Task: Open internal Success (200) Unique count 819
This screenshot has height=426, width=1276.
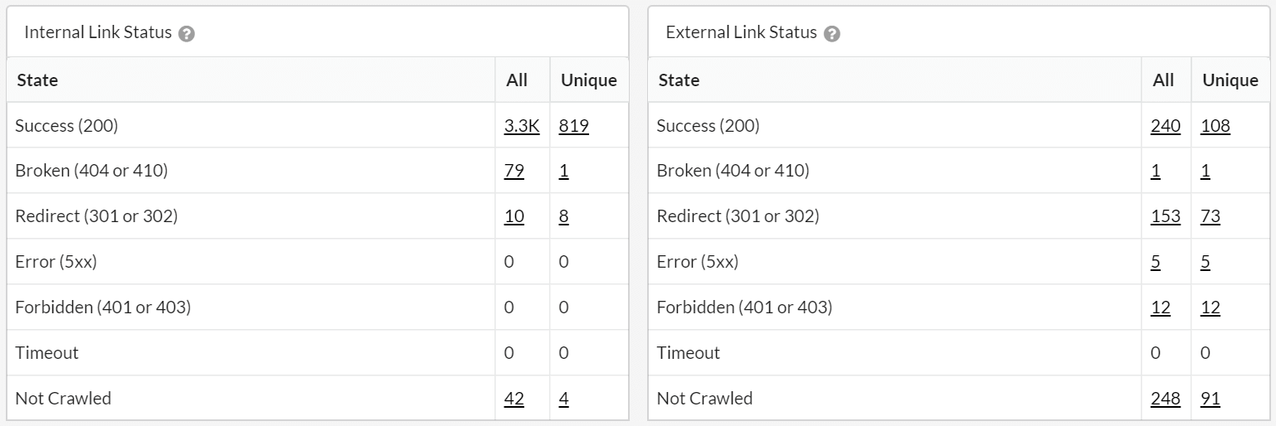Action: click(x=574, y=126)
